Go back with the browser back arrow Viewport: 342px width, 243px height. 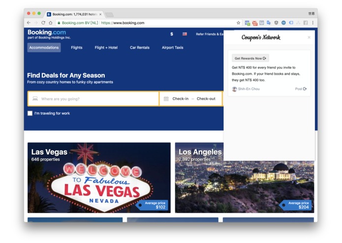29,23
